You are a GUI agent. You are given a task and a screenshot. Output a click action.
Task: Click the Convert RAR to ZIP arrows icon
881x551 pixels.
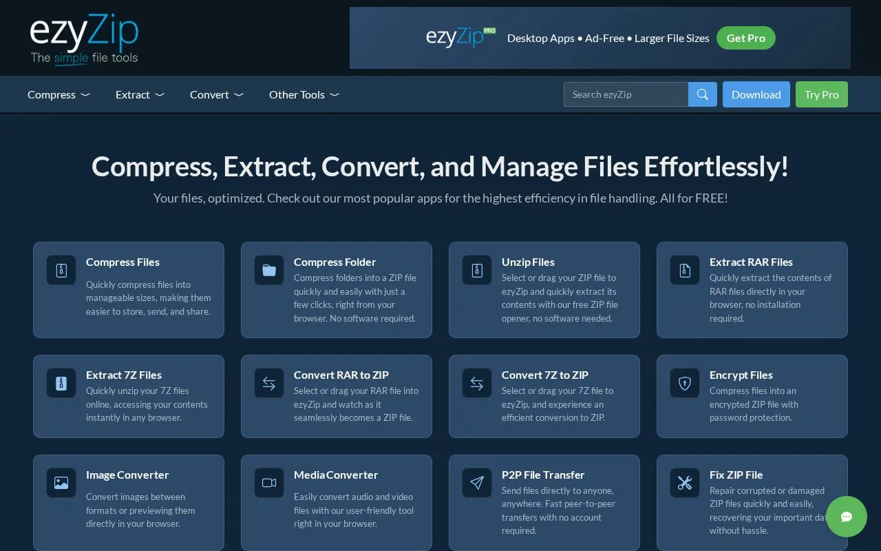[x=269, y=383]
